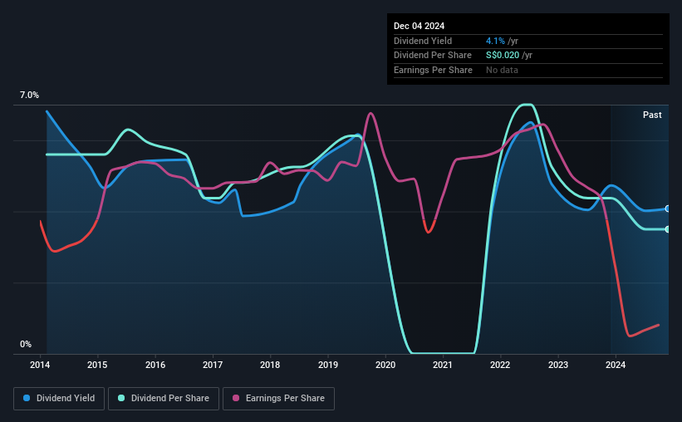Click the S$0.020 dividend per share value
The image size is (682, 422).
click(x=503, y=56)
